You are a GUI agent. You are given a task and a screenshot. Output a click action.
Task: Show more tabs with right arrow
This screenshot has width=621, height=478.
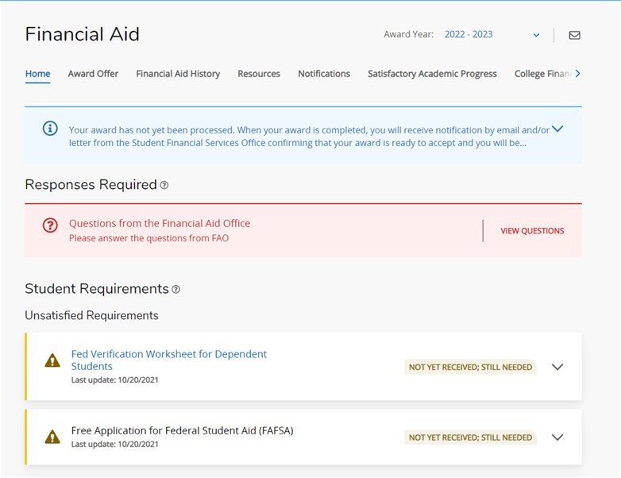577,74
